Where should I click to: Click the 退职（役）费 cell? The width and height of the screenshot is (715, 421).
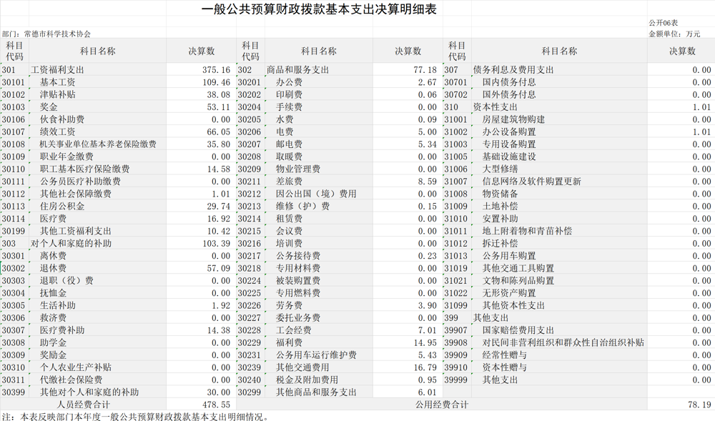tap(66, 281)
